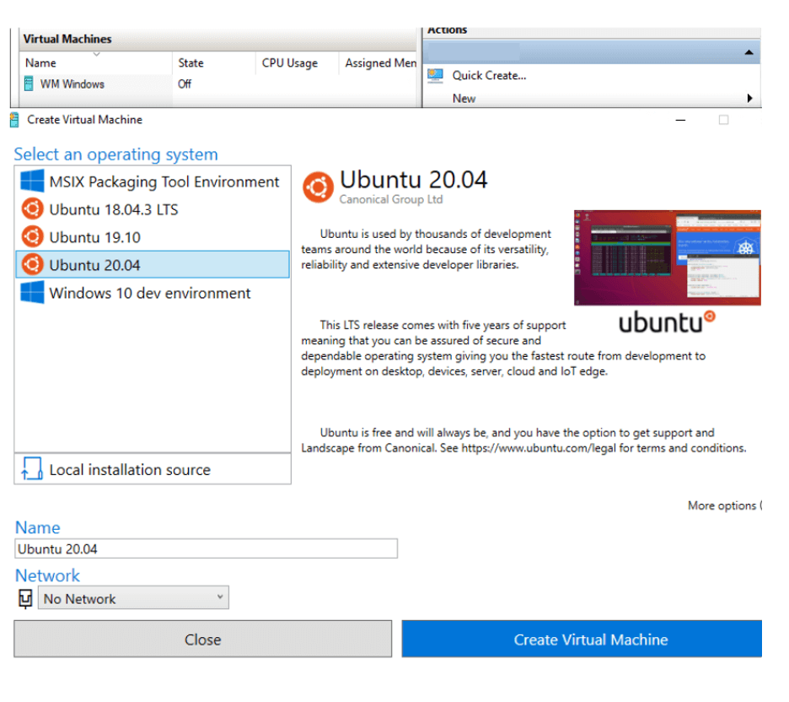Screen dimensions: 789x702
Task: Click the WM Windows virtual machine icon
Action: click(30, 84)
